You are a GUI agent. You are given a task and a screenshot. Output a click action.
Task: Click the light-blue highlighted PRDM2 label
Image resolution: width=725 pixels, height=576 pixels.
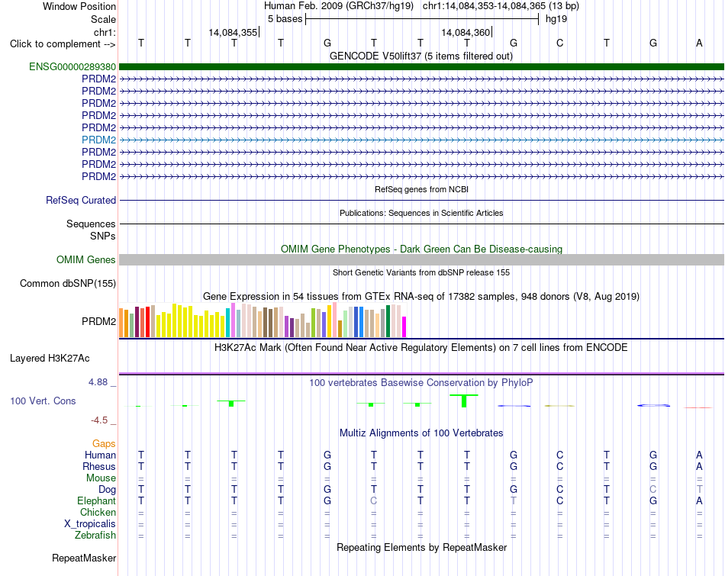(98, 140)
